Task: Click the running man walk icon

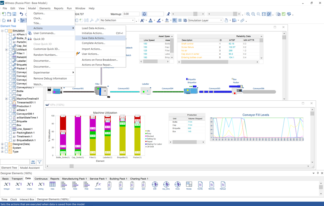Action: click(x=169, y=14)
